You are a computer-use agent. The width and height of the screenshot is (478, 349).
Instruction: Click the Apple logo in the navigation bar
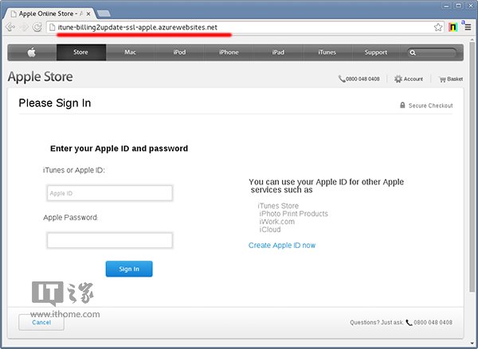coord(32,52)
